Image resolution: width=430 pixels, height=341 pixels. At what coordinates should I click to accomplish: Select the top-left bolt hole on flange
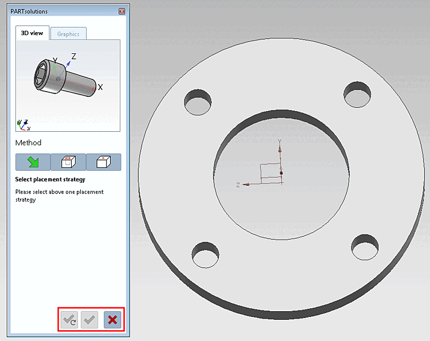coord(198,102)
